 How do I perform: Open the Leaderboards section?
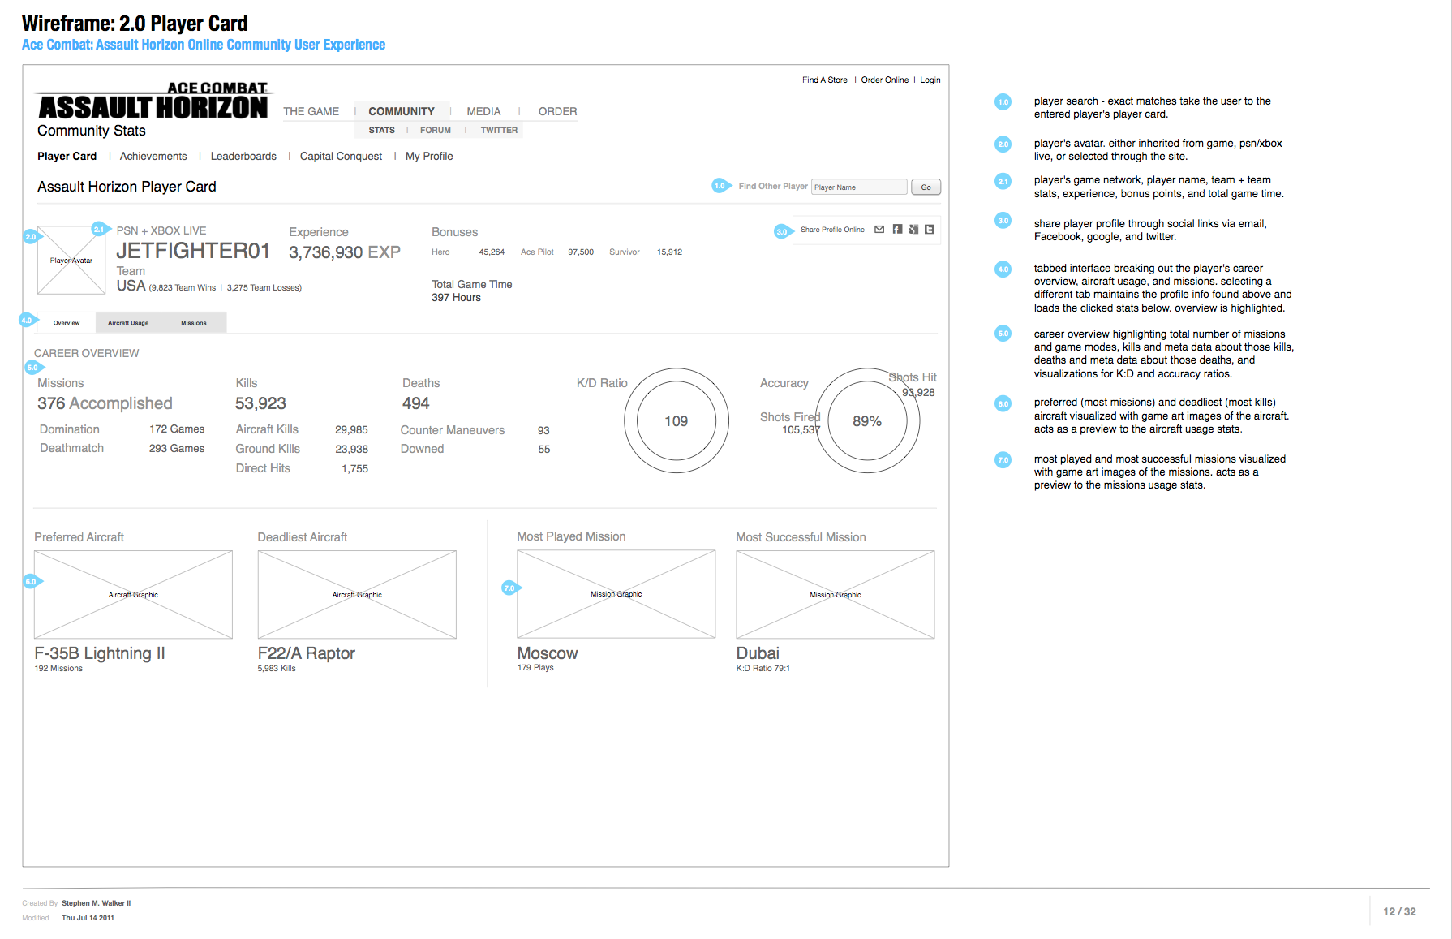tap(243, 157)
